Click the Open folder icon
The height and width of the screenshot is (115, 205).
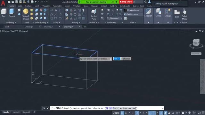(x=13, y=2)
